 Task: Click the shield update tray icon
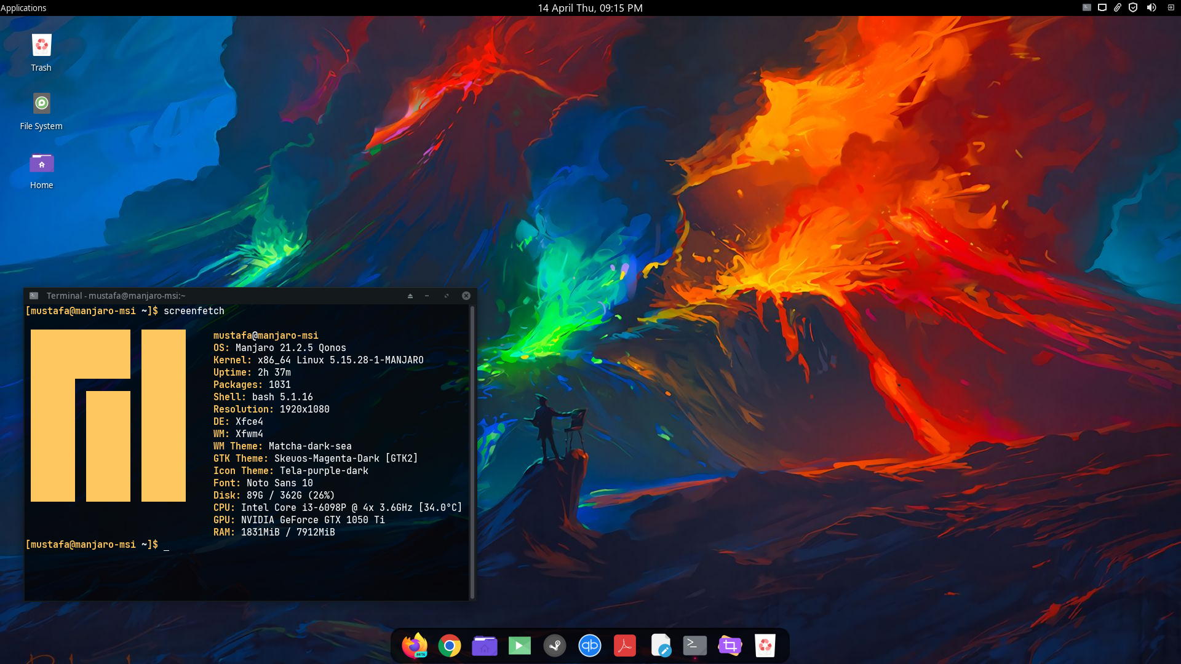1133,8
